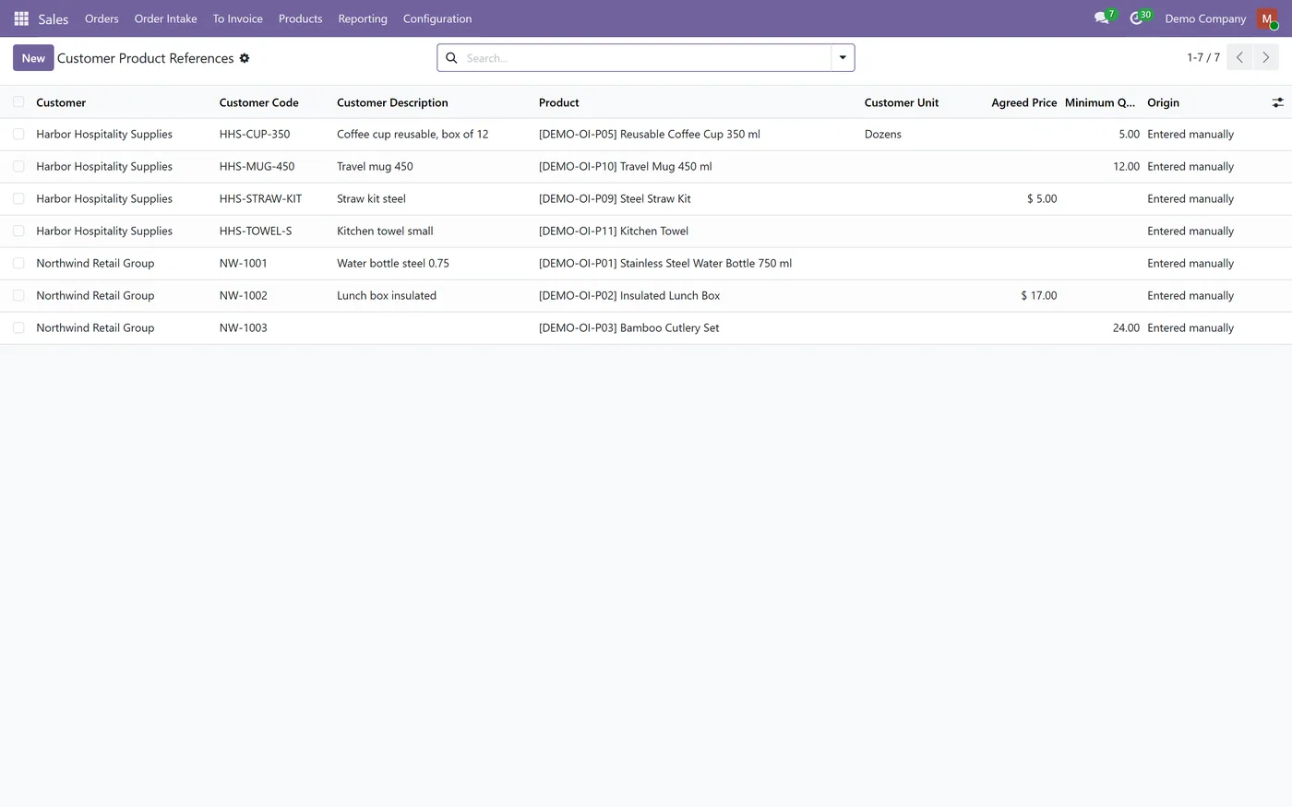Image resolution: width=1292 pixels, height=807 pixels.
Task: Click the $ 17.00 agreed price cell
Action: pyautogui.click(x=1039, y=296)
